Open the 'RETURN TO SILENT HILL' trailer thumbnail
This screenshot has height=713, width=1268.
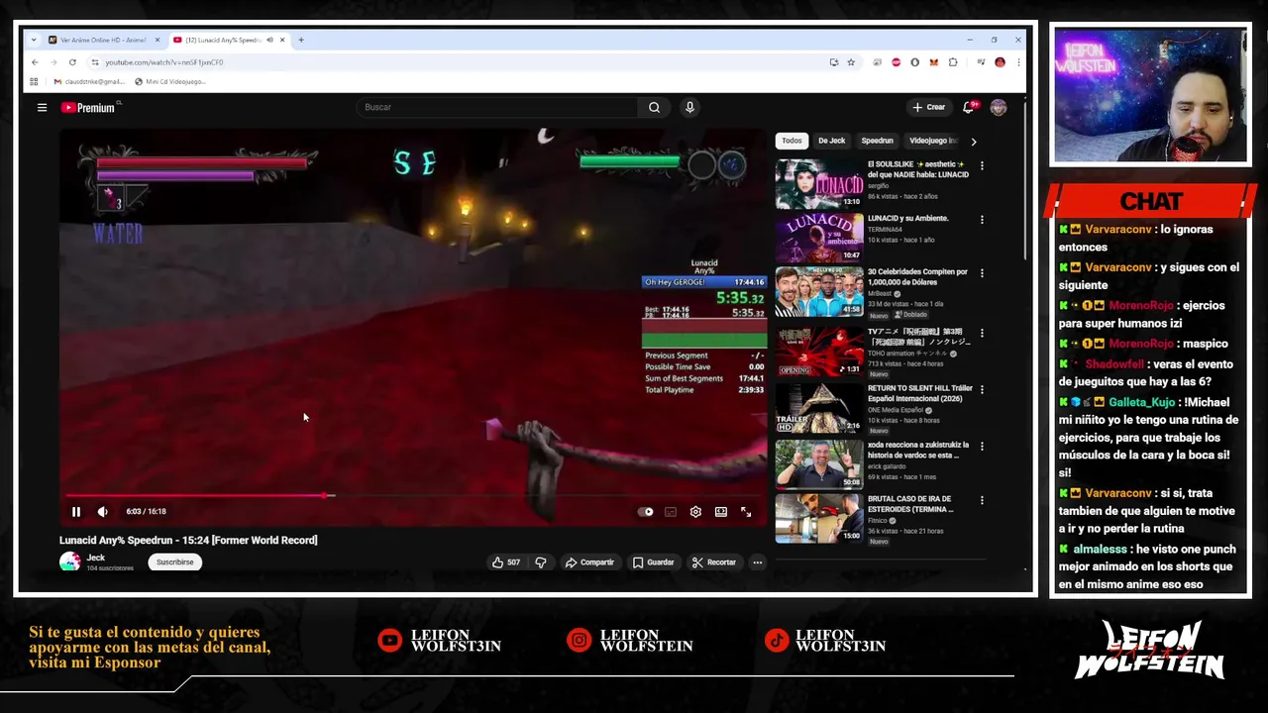[x=819, y=407]
